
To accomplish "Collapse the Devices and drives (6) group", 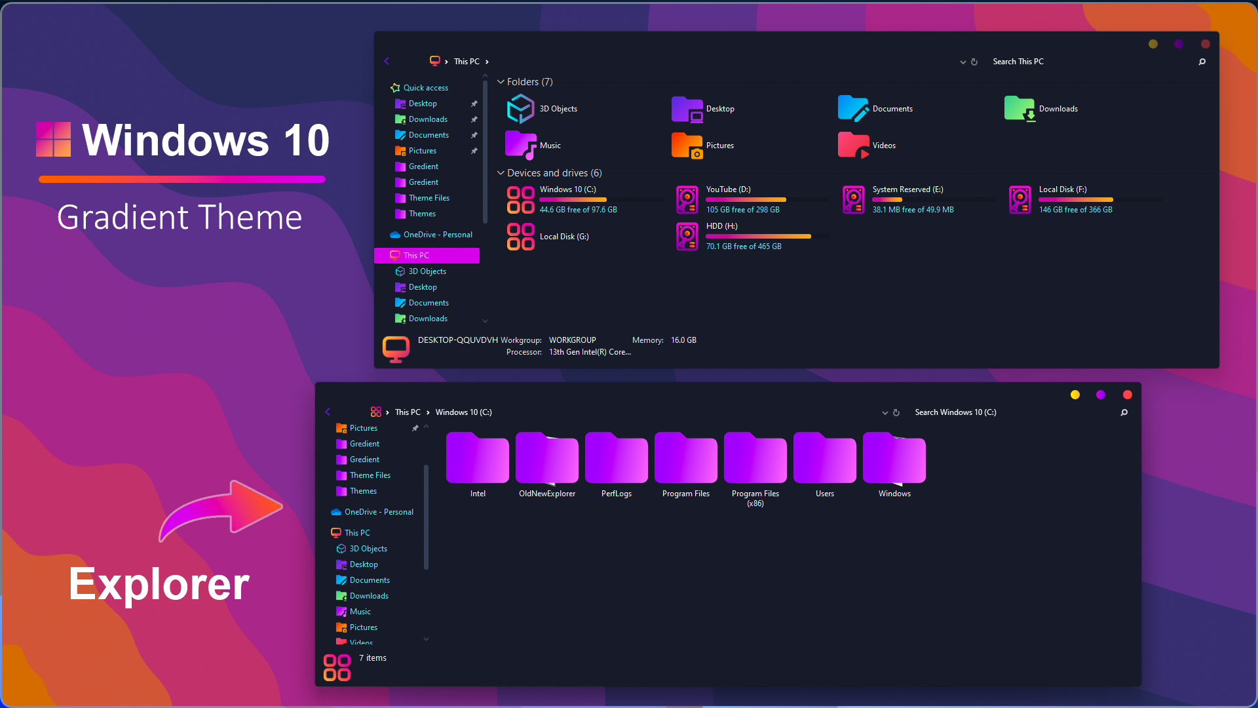I will point(501,173).
